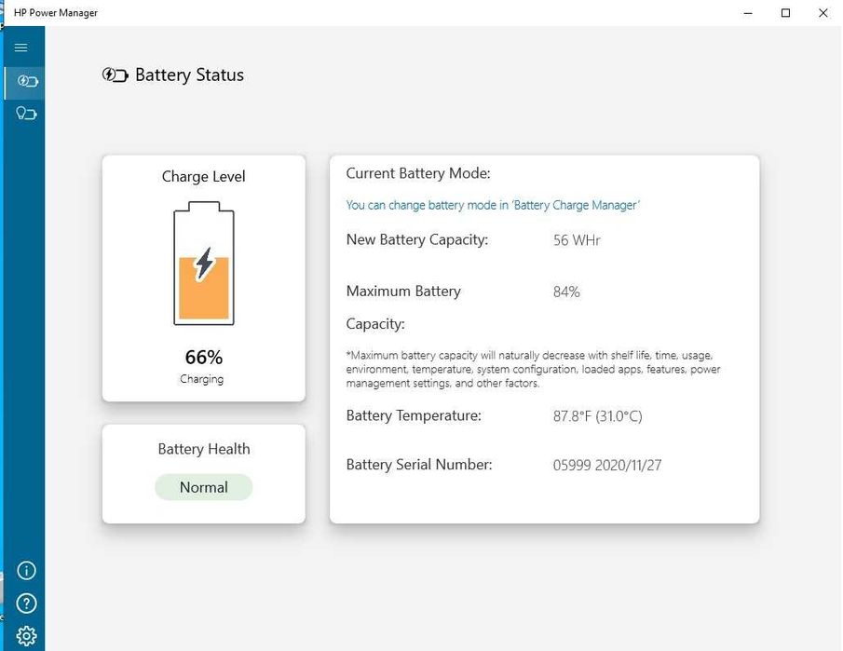
Task: Click the Battery Status page heading
Action: (189, 75)
